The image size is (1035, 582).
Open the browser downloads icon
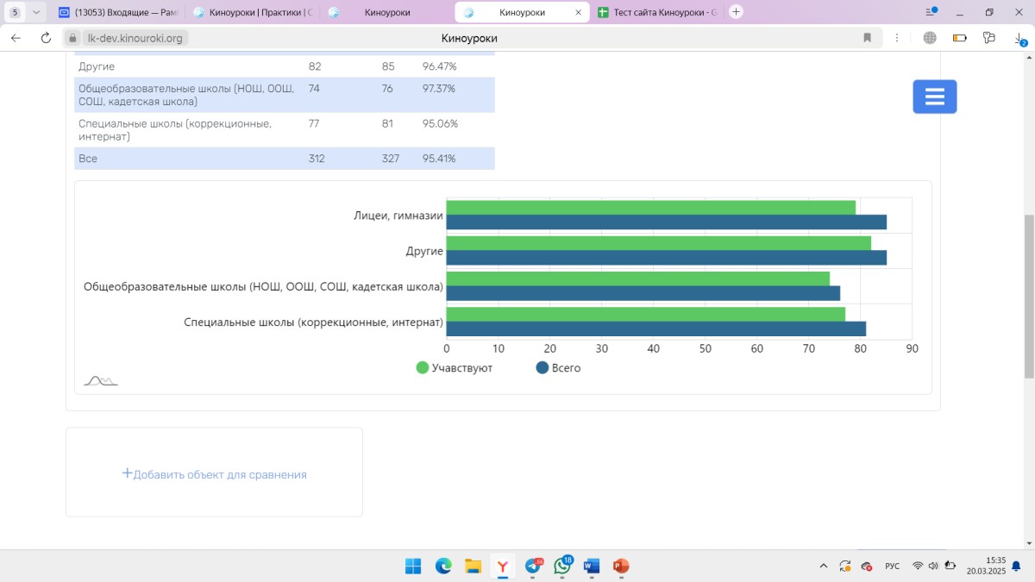(x=1019, y=38)
